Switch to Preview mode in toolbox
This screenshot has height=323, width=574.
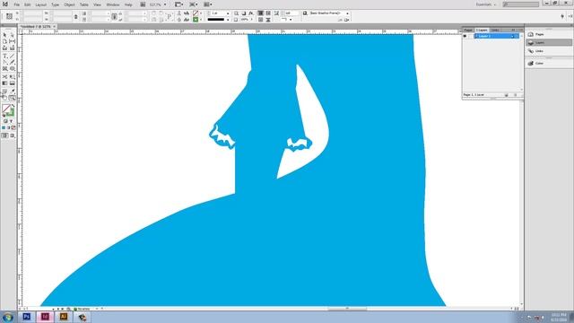coord(12,135)
